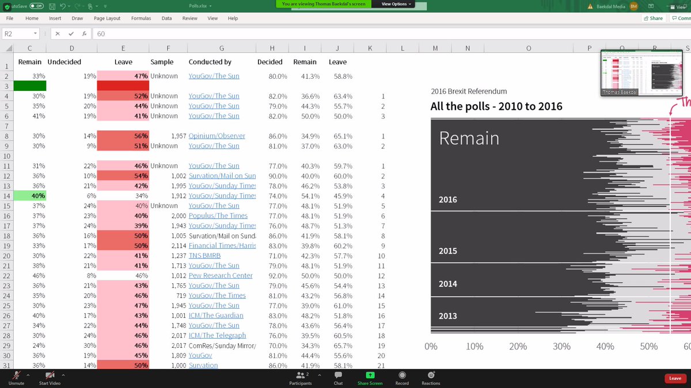
Task: Click the account warning triangle icon
Action: pyautogui.click(x=591, y=6)
